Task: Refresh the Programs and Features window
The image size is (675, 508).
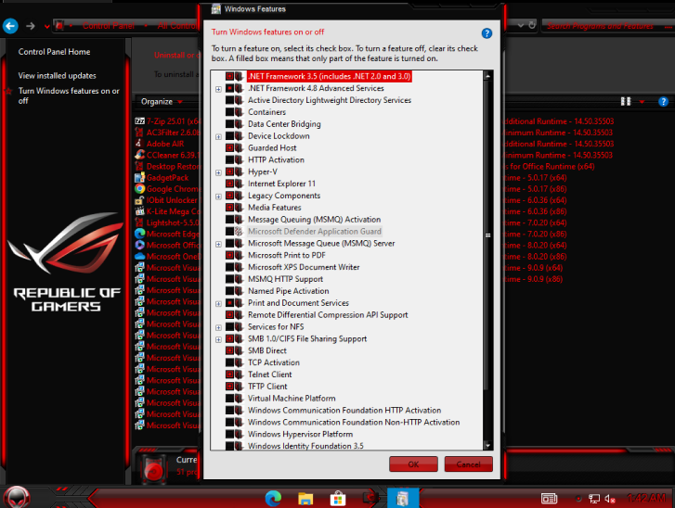Action: [x=532, y=25]
